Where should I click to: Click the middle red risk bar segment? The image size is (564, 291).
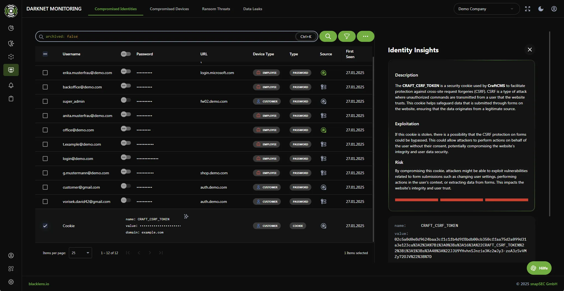pyautogui.click(x=462, y=200)
